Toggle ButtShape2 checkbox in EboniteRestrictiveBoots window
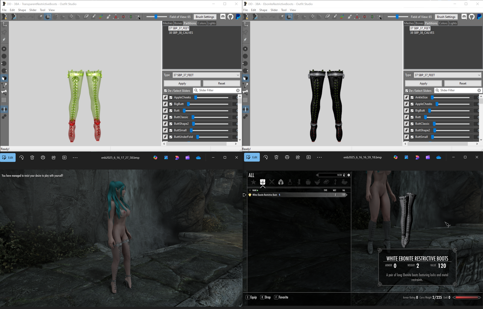 click(412, 130)
